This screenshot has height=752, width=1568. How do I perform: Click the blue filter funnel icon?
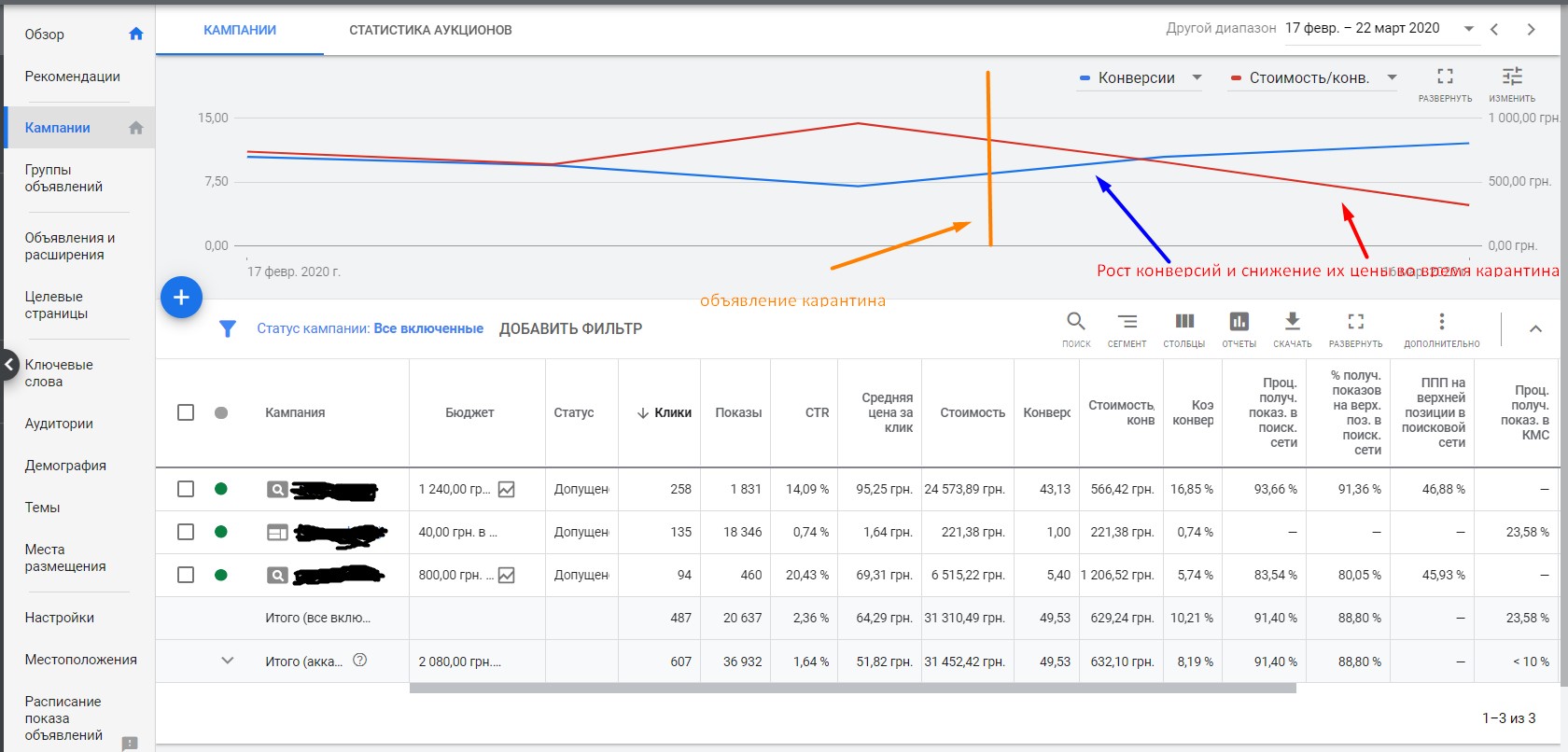tap(227, 328)
